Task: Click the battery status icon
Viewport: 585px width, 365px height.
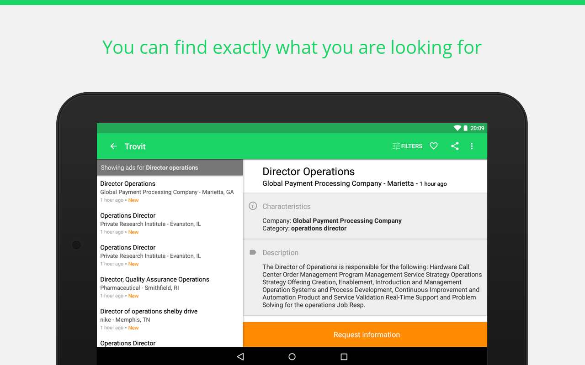Action: coord(465,128)
